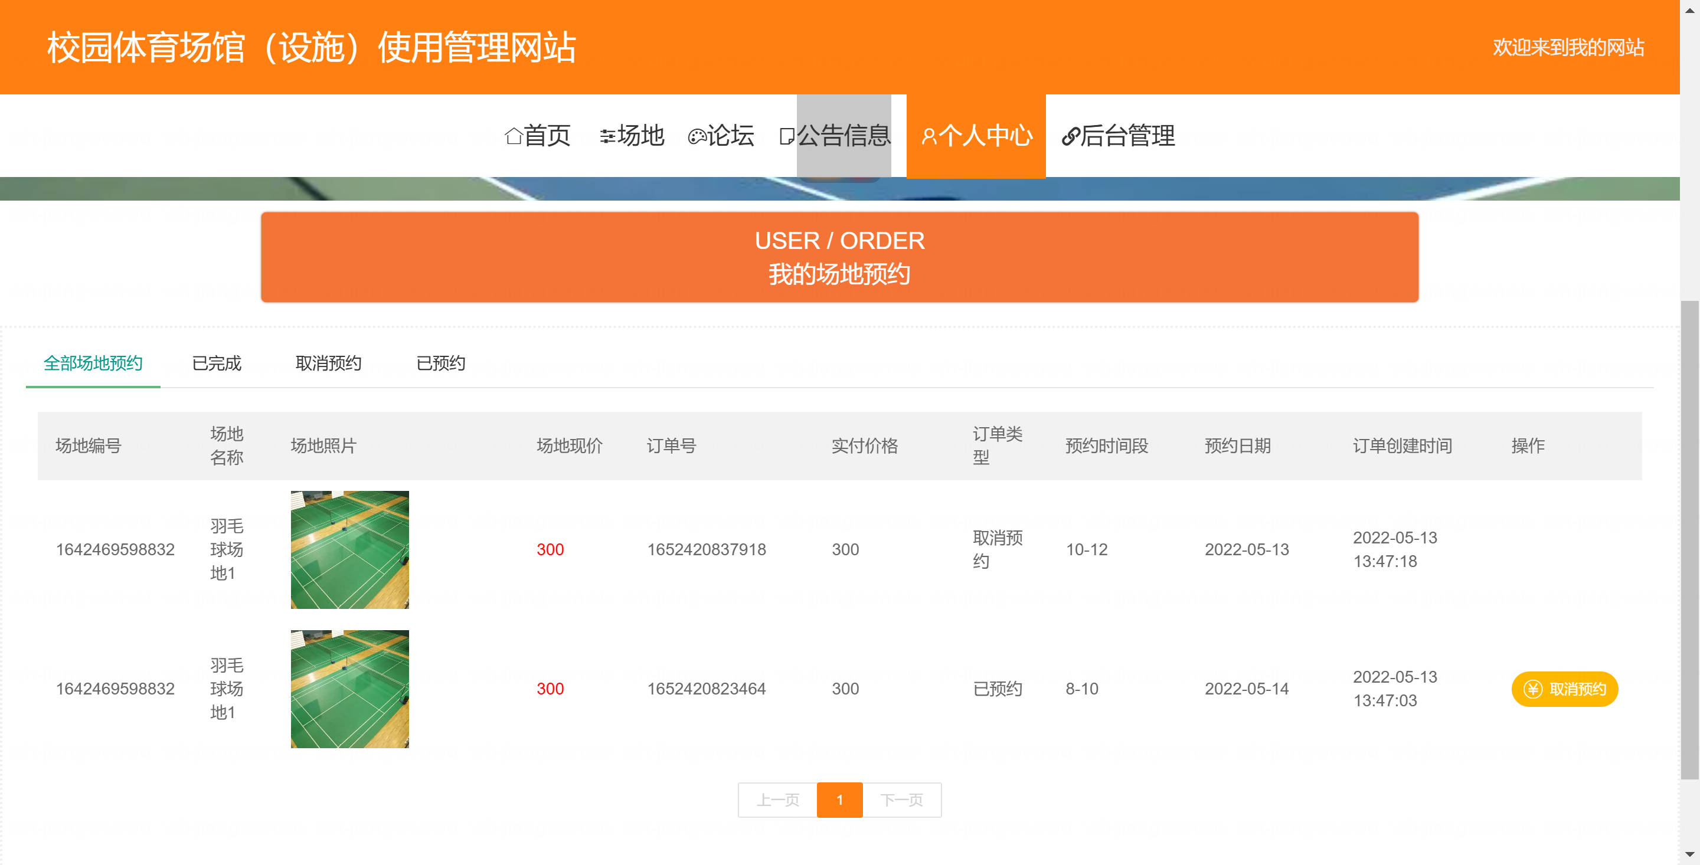Screen dimensions: 1700x865
Task: Click creation time 2022-05-13 13:47:18
Action: (x=1394, y=549)
